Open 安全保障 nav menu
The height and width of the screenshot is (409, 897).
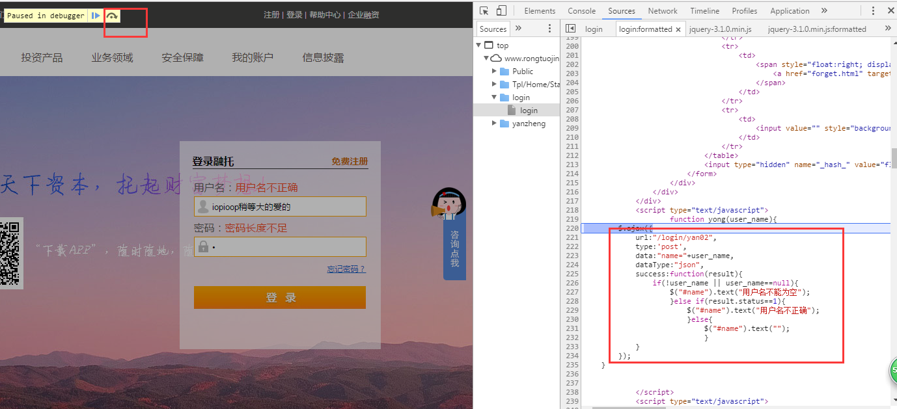(x=182, y=58)
